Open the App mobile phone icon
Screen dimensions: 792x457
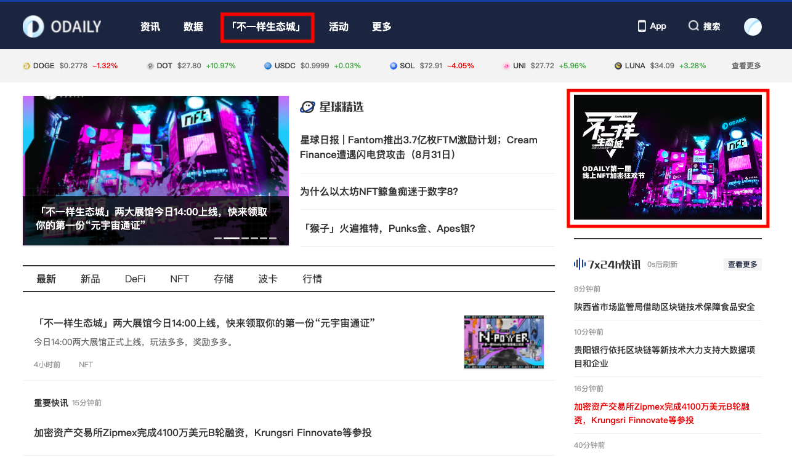(642, 26)
